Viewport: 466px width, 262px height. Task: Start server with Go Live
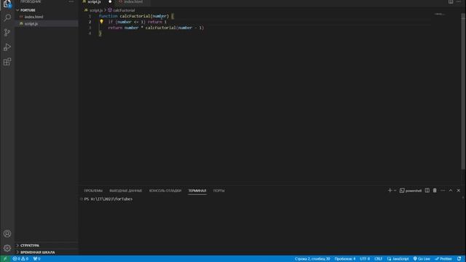pyautogui.click(x=422, y=259)
